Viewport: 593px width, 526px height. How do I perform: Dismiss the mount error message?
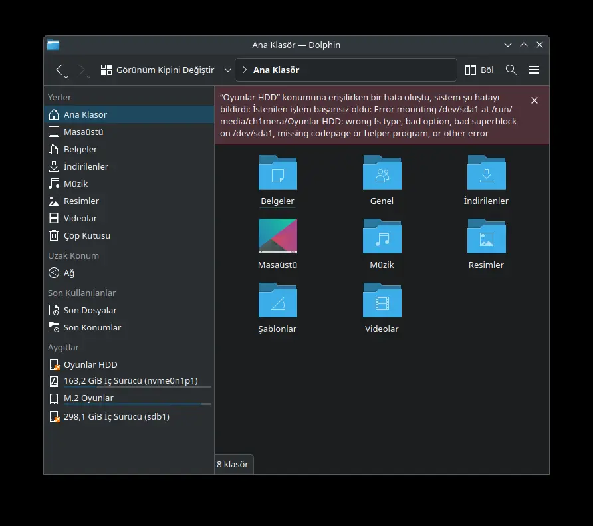coord(534,100)
